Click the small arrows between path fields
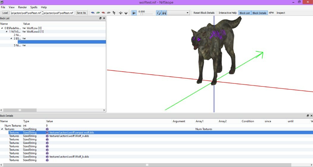The width and height of the screenshot is (313, 167). click(x=43, y=13)
